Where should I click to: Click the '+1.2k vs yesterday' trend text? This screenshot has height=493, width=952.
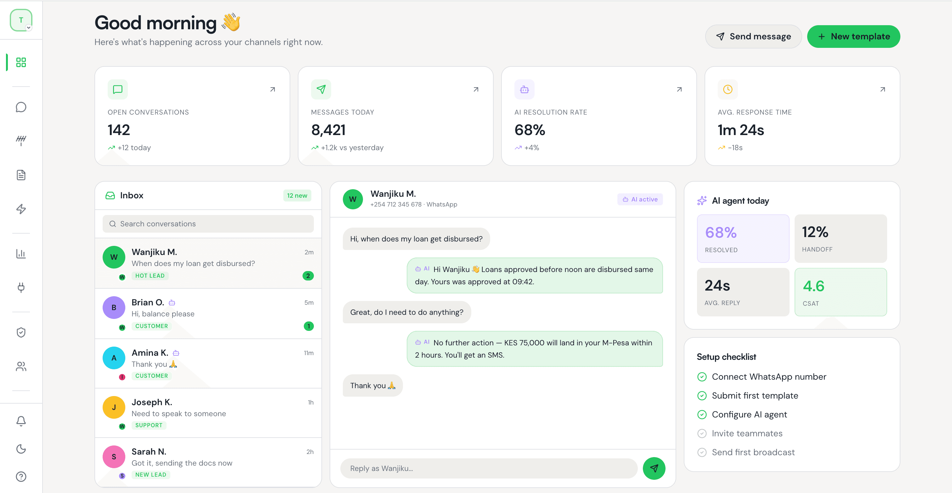(352, 147)
